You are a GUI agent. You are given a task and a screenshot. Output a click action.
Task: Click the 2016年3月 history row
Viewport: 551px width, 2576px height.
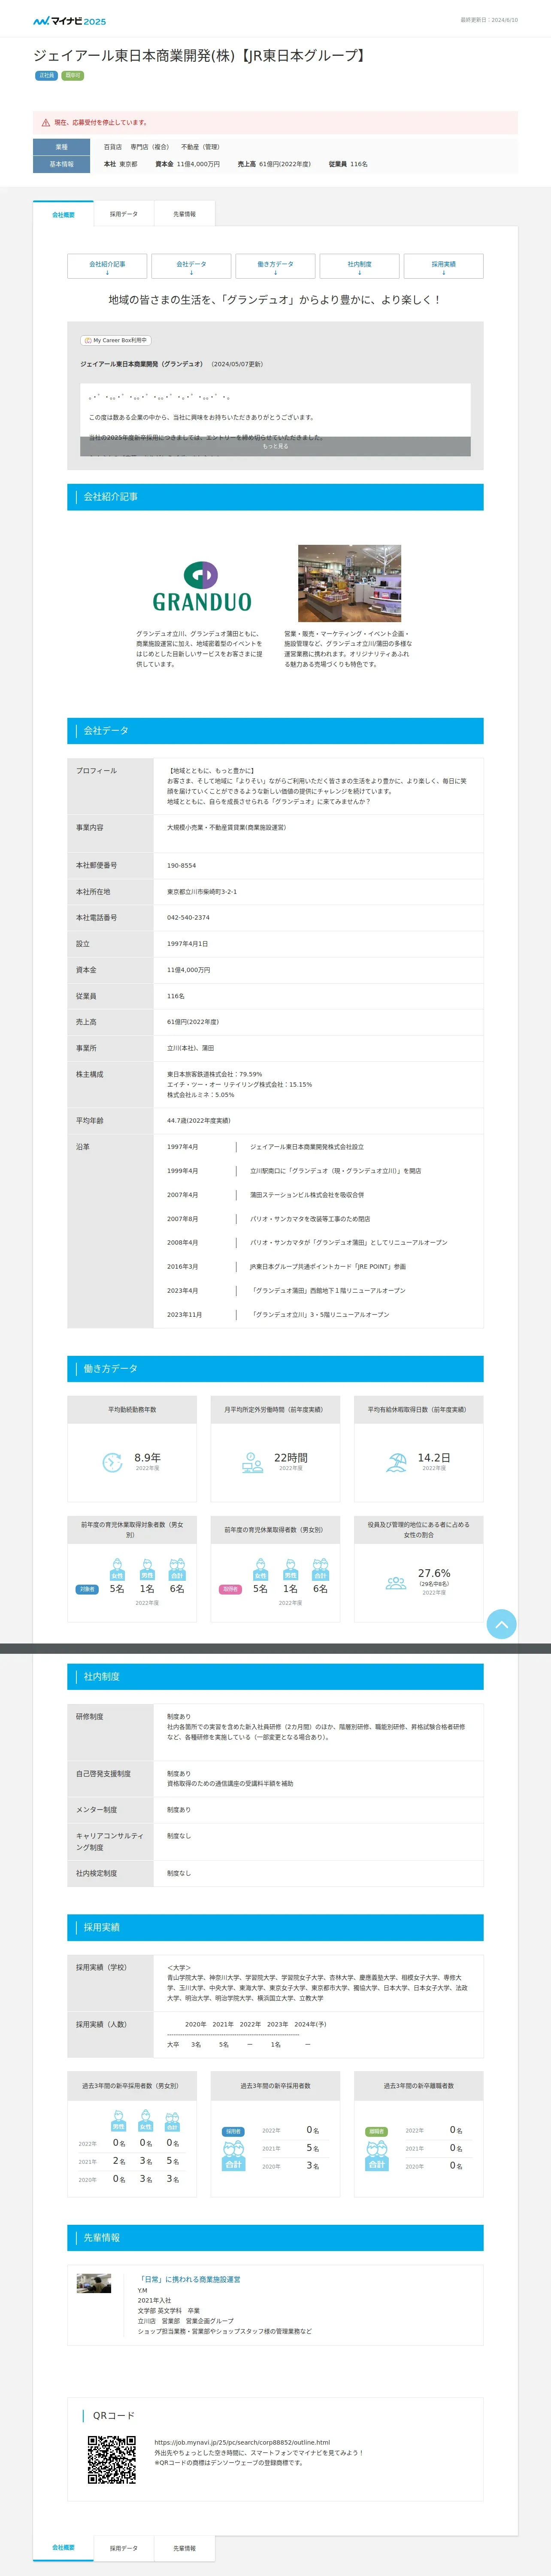[x=319, y=1266]
